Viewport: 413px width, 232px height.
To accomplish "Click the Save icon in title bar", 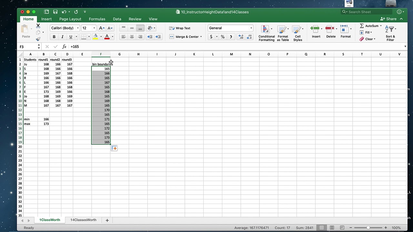I will [x=55, y=12].
